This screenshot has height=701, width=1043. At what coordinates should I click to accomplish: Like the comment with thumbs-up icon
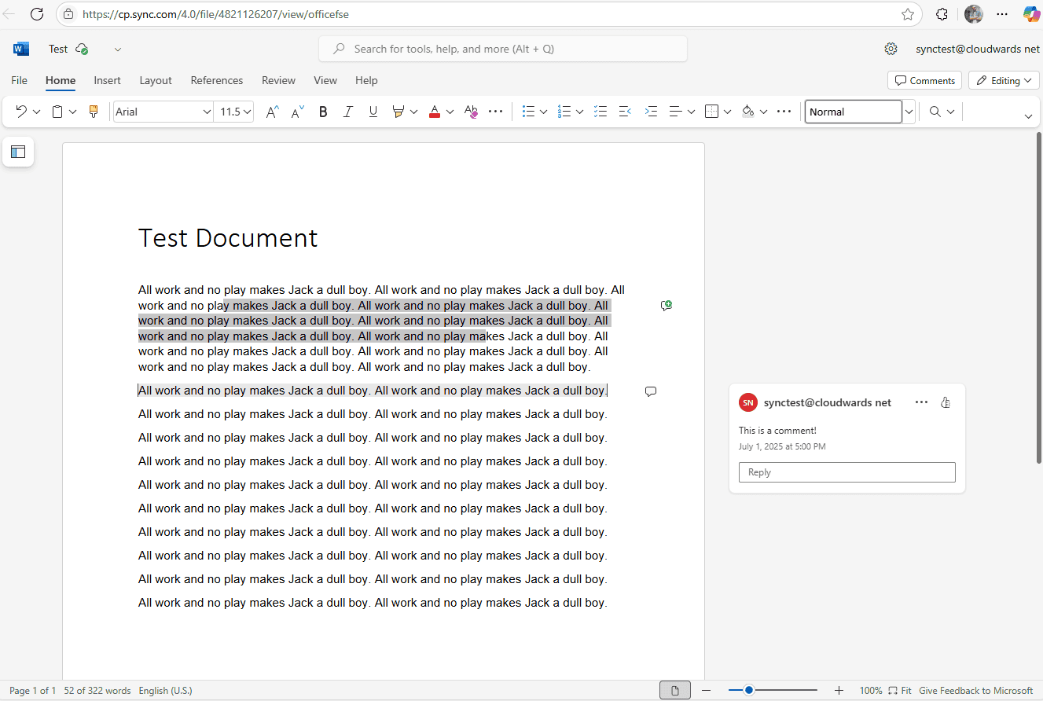pos(946,402)
